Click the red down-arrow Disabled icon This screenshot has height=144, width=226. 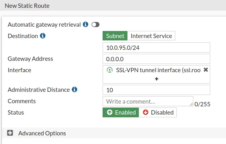click(145, 112)
